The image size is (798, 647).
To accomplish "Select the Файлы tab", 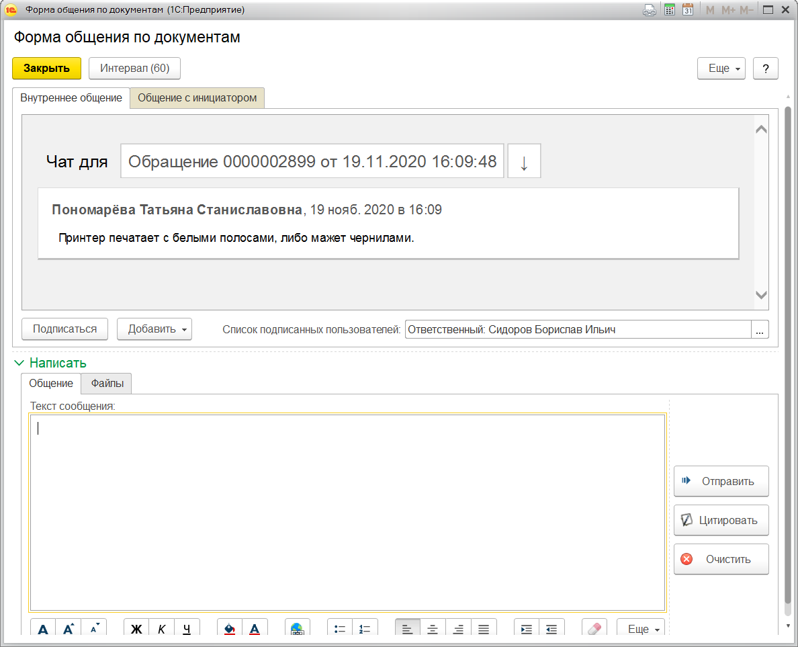I will click(x=107, y=384).
